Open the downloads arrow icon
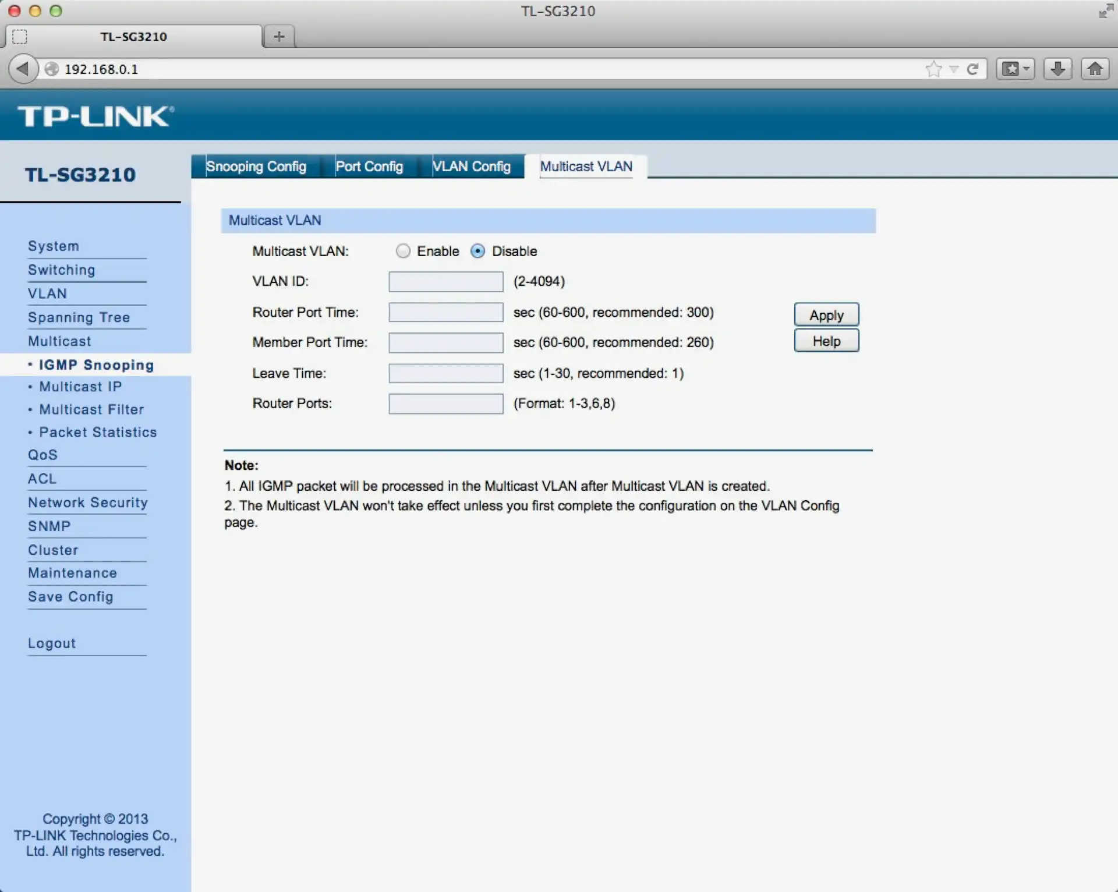This screenshot has height=892, width=1118. pyautogui.click(x=1057, y=69)
